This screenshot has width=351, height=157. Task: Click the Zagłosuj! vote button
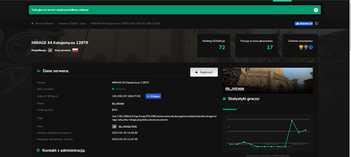tap(204, 72)
